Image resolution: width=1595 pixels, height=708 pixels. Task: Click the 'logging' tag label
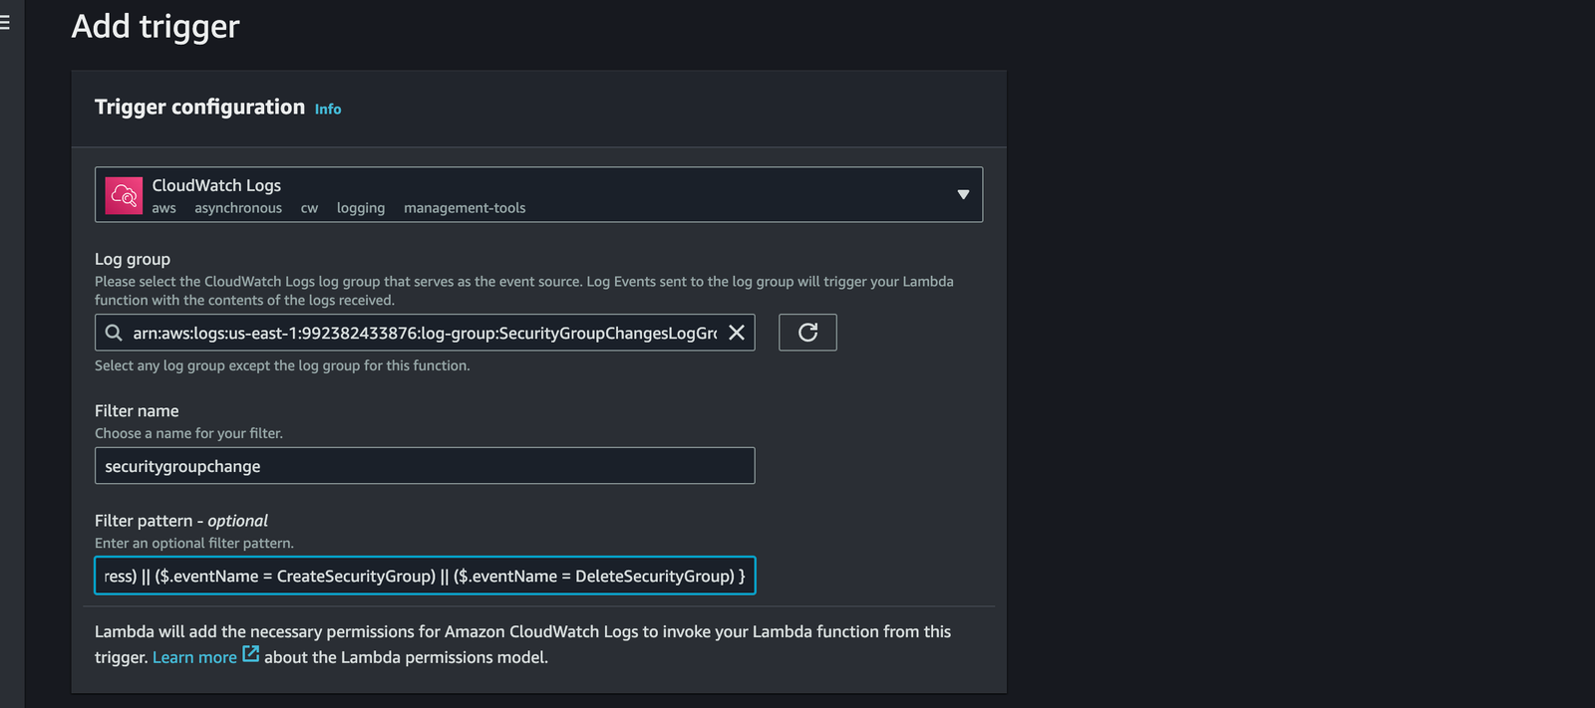click(360, 208)
